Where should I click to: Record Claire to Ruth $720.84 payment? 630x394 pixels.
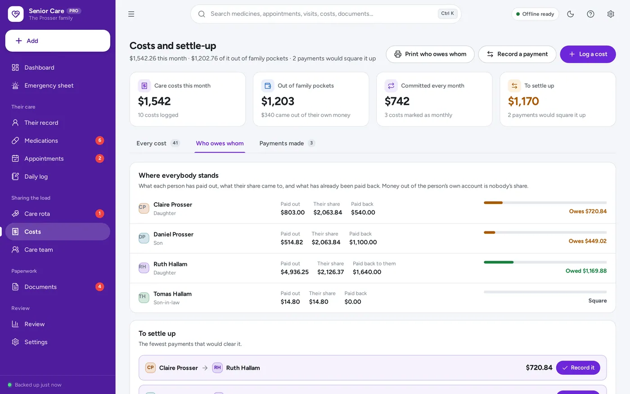pyautogui.click(x=578, y=368)
